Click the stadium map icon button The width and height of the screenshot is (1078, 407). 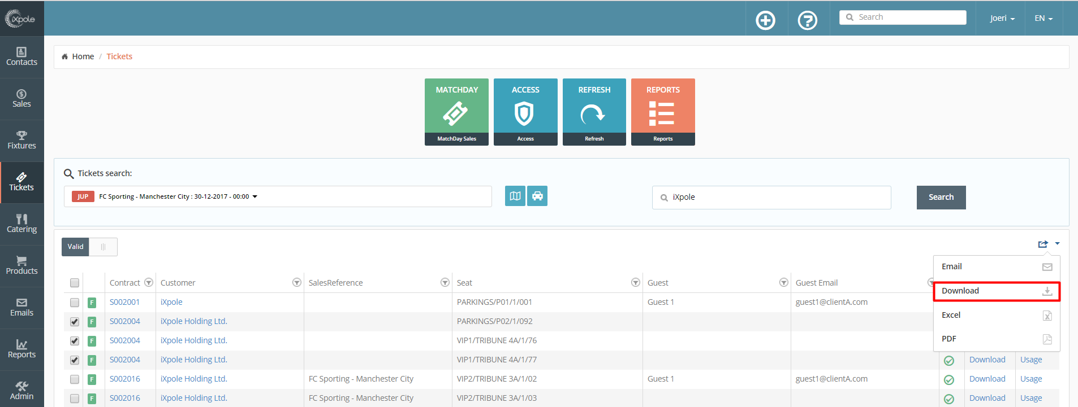click(x=515, y=196)
